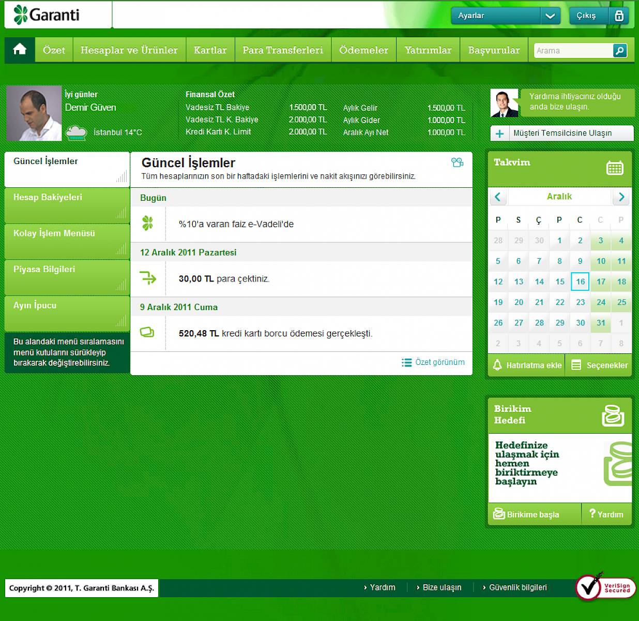Click in the Arama search field
The width and height of the screenshot is (639, 621).
573,51
